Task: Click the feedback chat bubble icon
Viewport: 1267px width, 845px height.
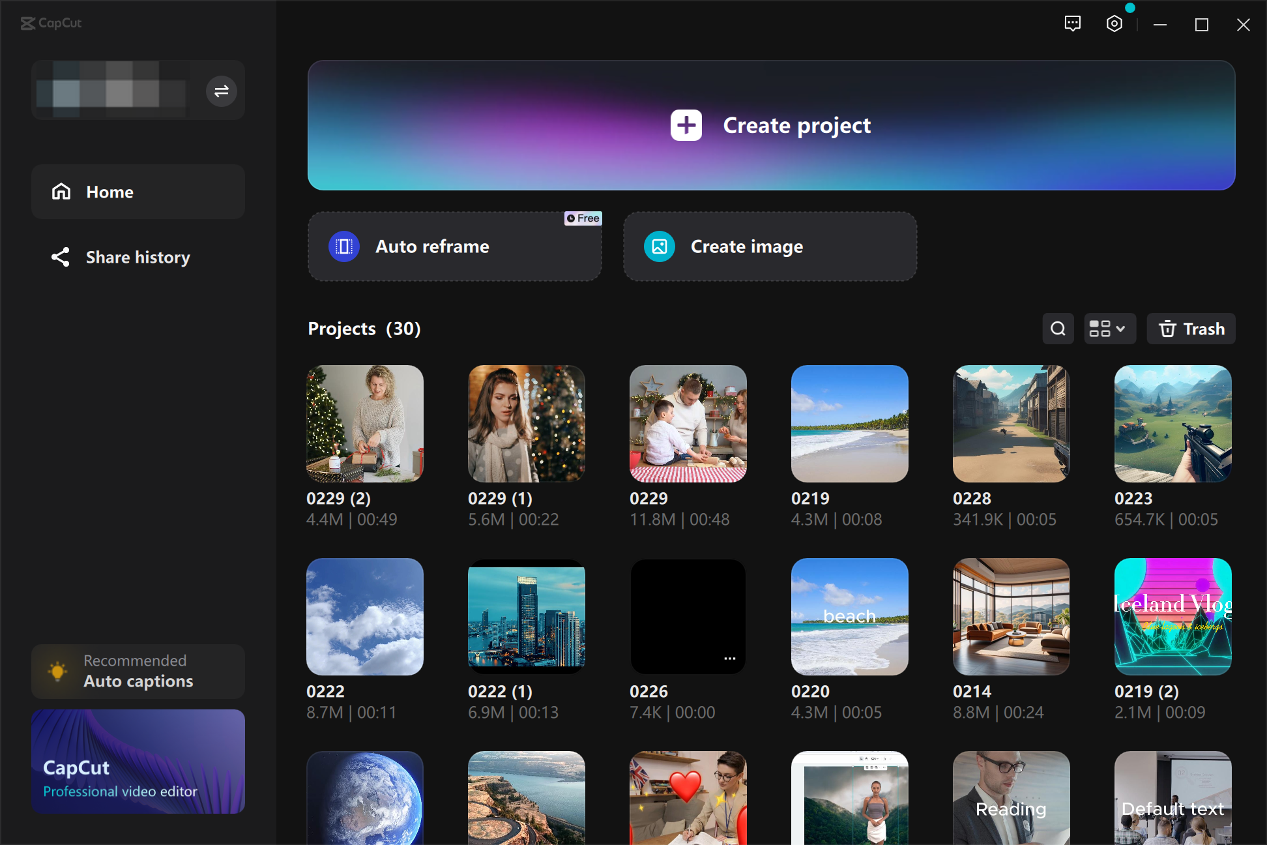Action: point(1072,24)
